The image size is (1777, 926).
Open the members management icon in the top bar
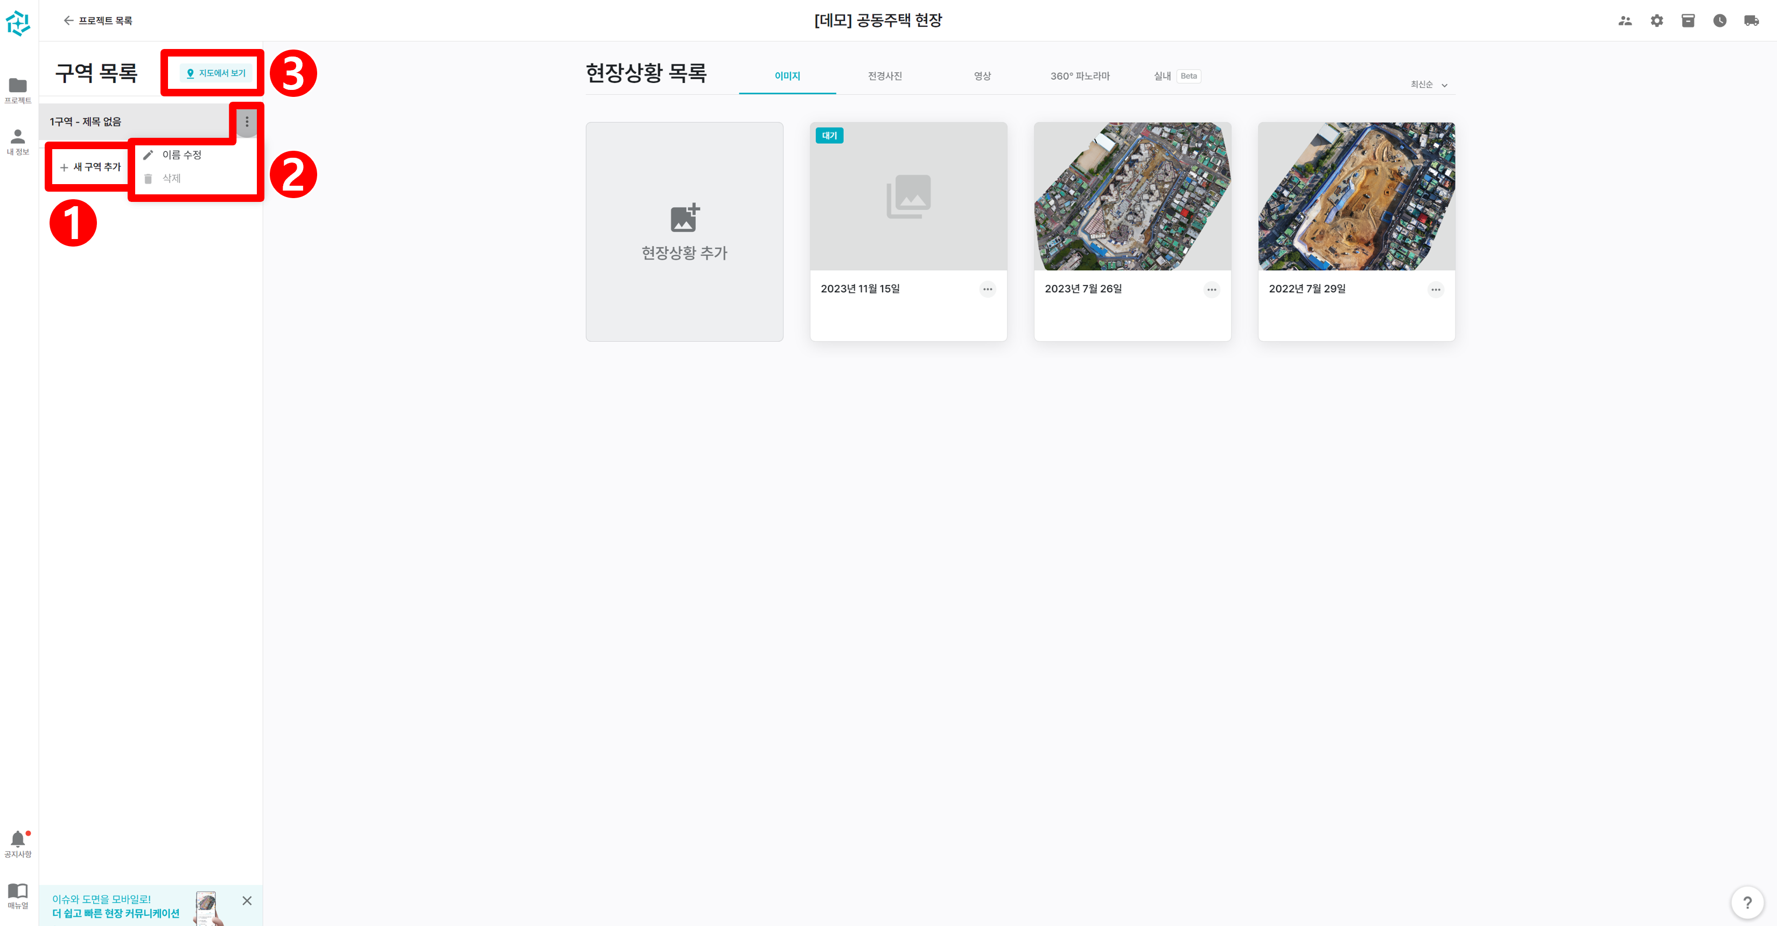(1625, 20)
